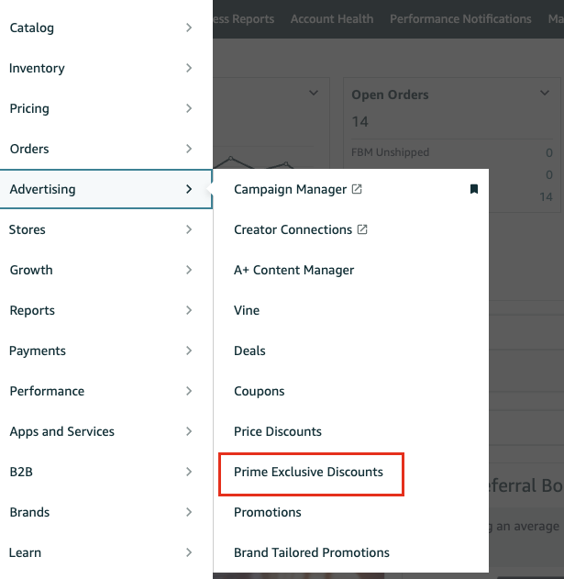Open the Inventory menu item
This screenshot has height=579, width=564.
pyautogui.click(x=37, y=68)
